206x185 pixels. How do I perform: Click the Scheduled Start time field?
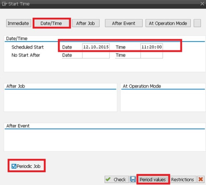tap(151, 47)
